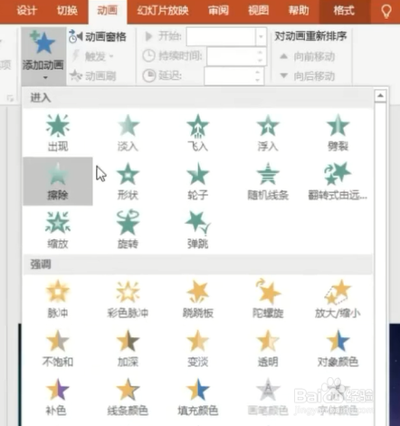Apply the 缩放 entrance animation
This screenshot has width=400, height=426.
point(58,230)
